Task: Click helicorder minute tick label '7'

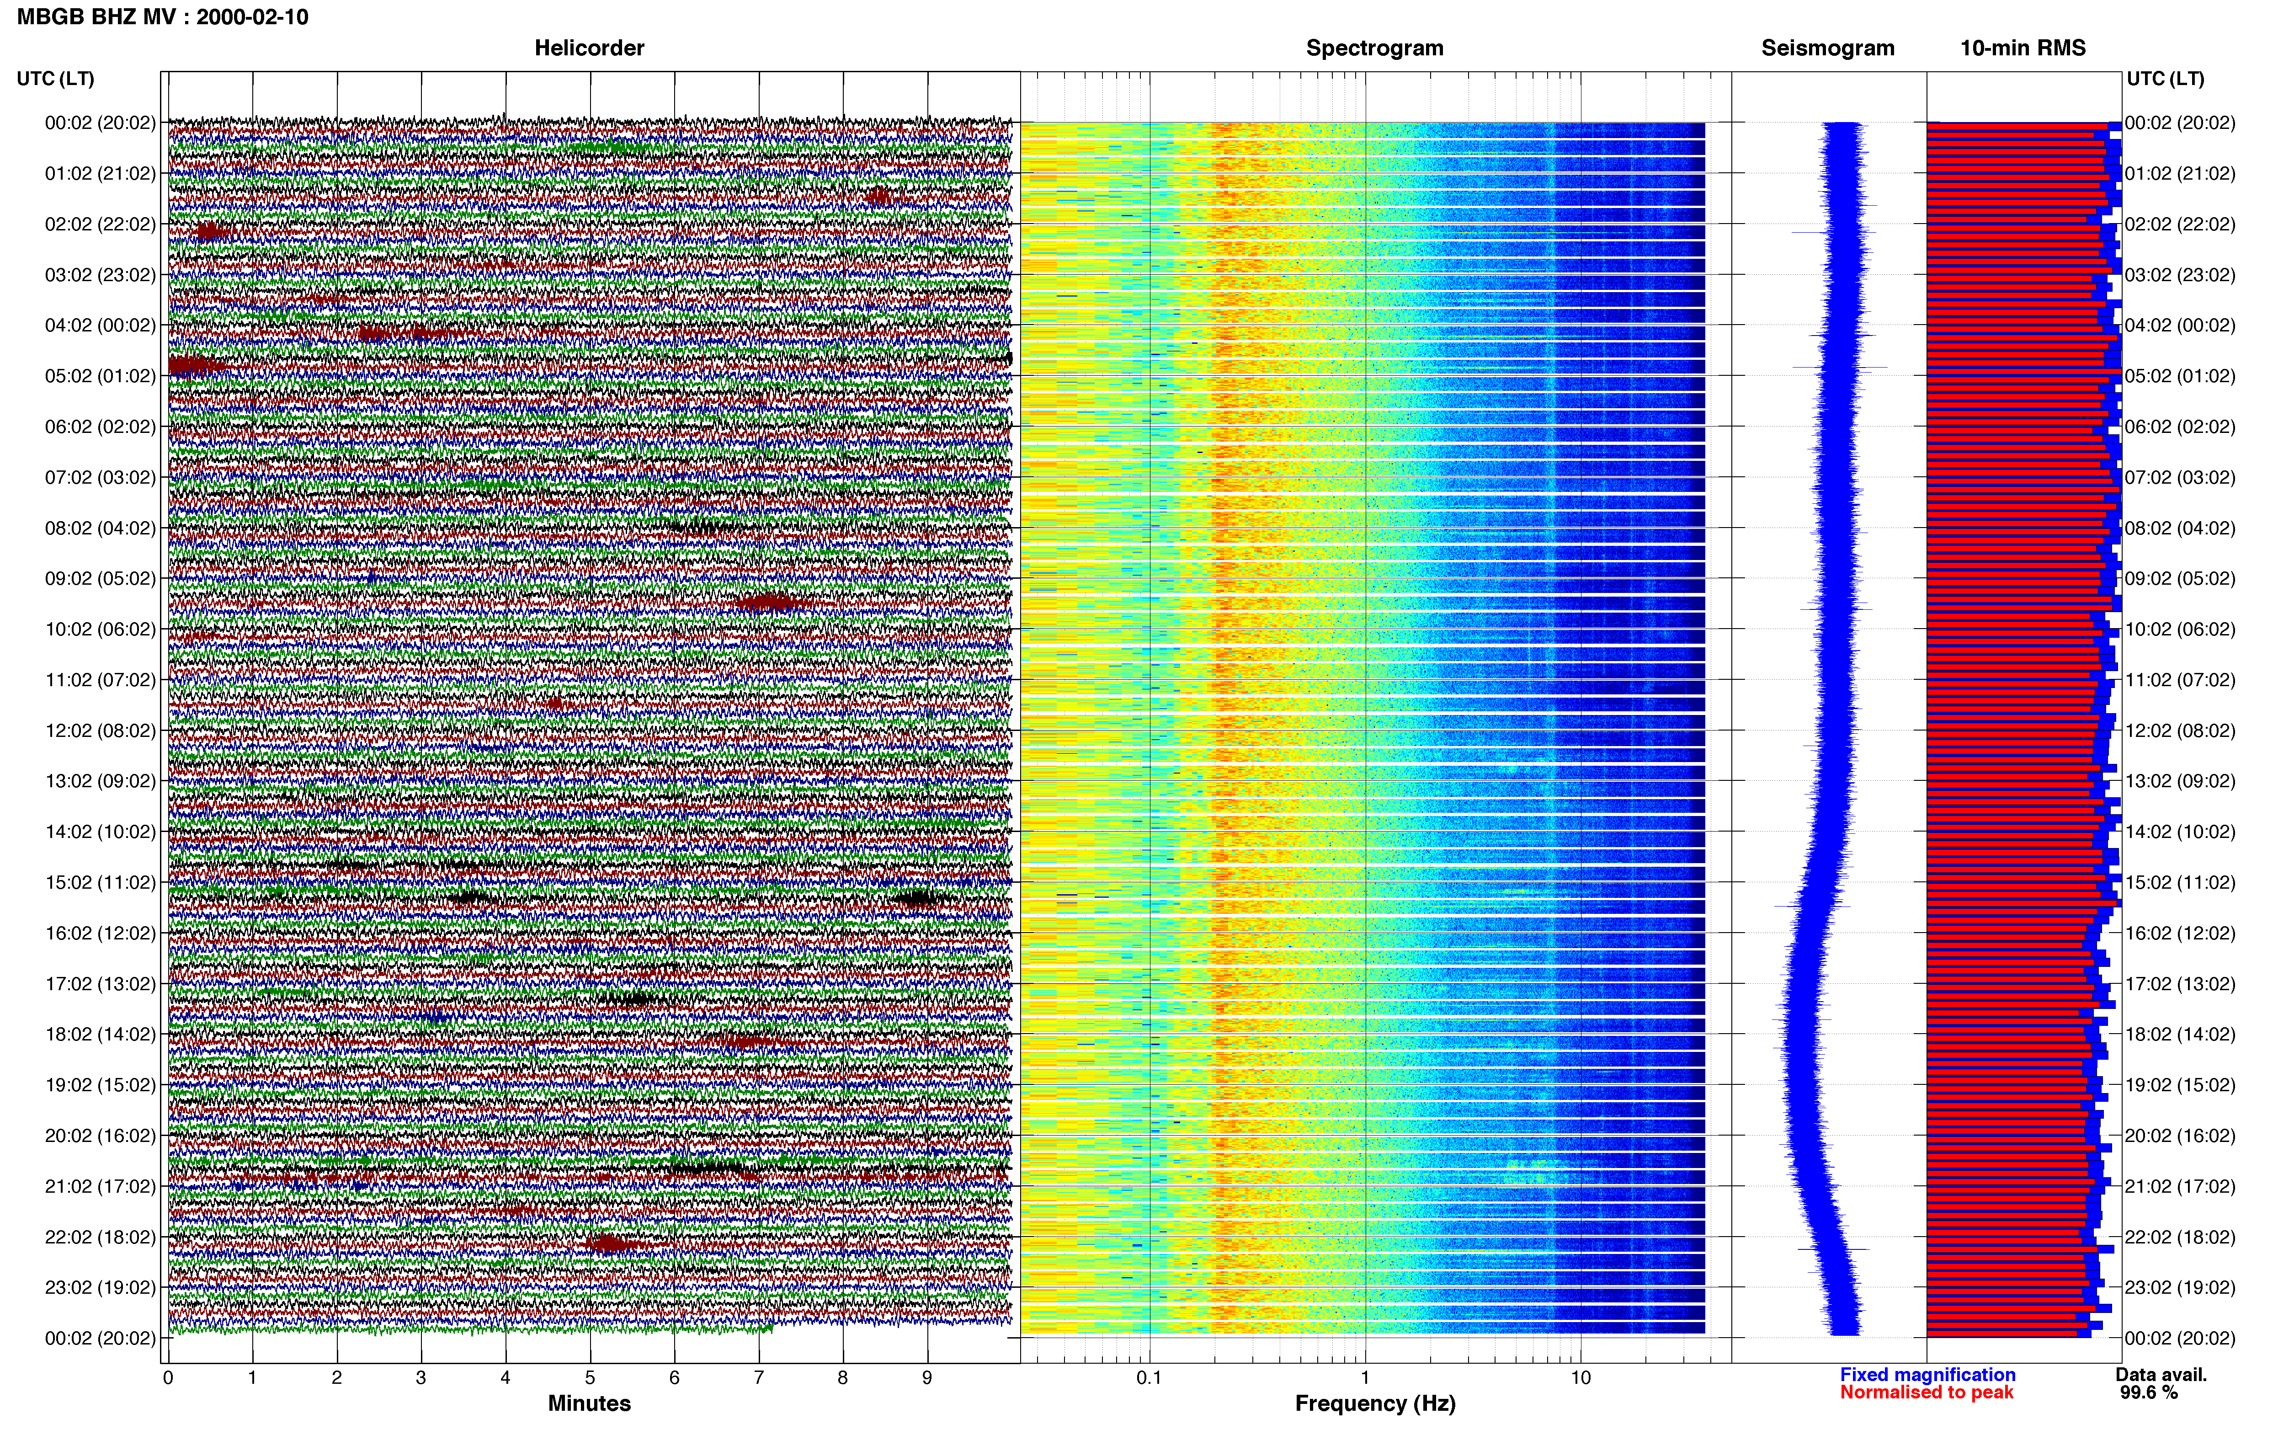Action: click(x=759, y=1378)
